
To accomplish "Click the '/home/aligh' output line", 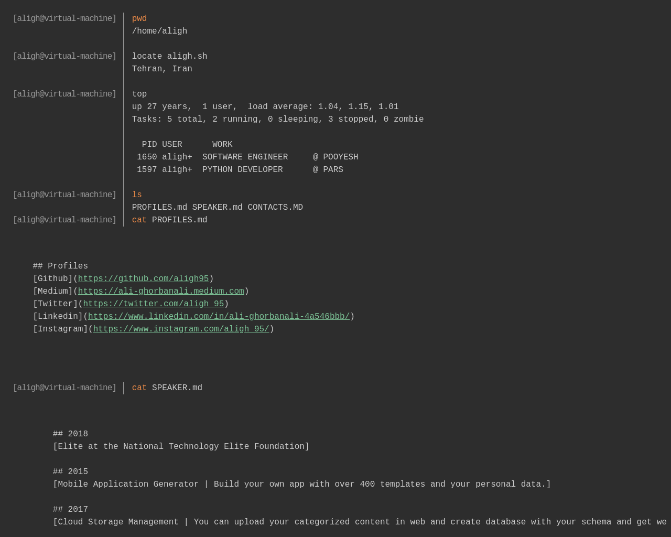I will coord(159,31).
